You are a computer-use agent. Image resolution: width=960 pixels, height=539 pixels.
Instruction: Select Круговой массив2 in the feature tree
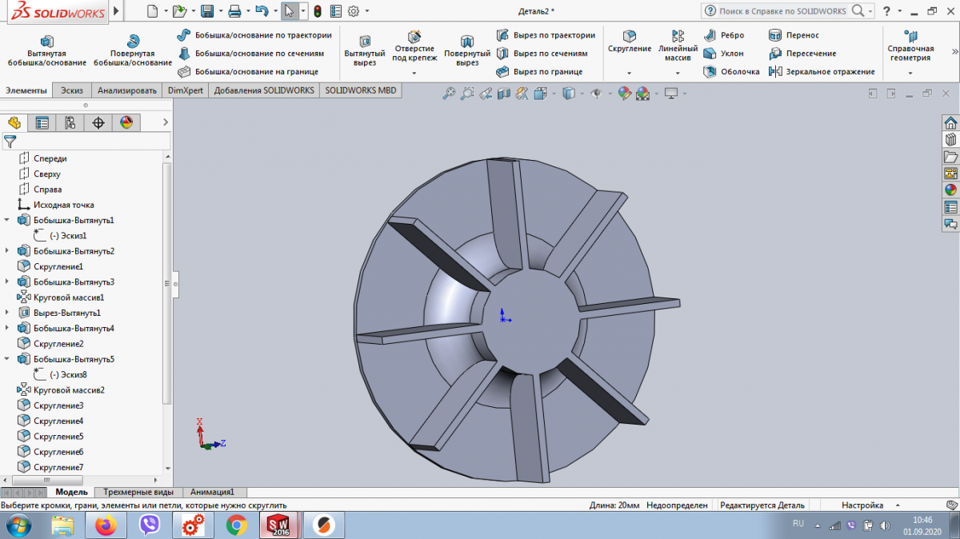tap(69, 390)
